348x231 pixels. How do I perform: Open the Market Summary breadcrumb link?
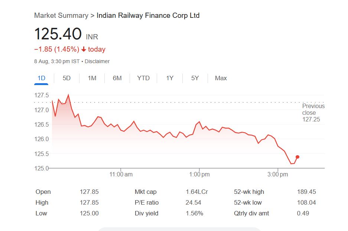(61, 15)
